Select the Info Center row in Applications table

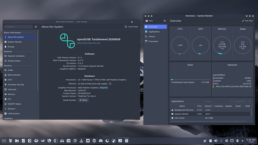[x=210, y=118]
